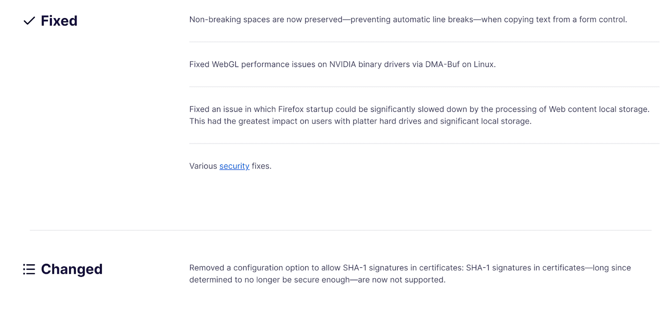670x333 pixels.
Task: Open the security link
Action: [234, 166]
